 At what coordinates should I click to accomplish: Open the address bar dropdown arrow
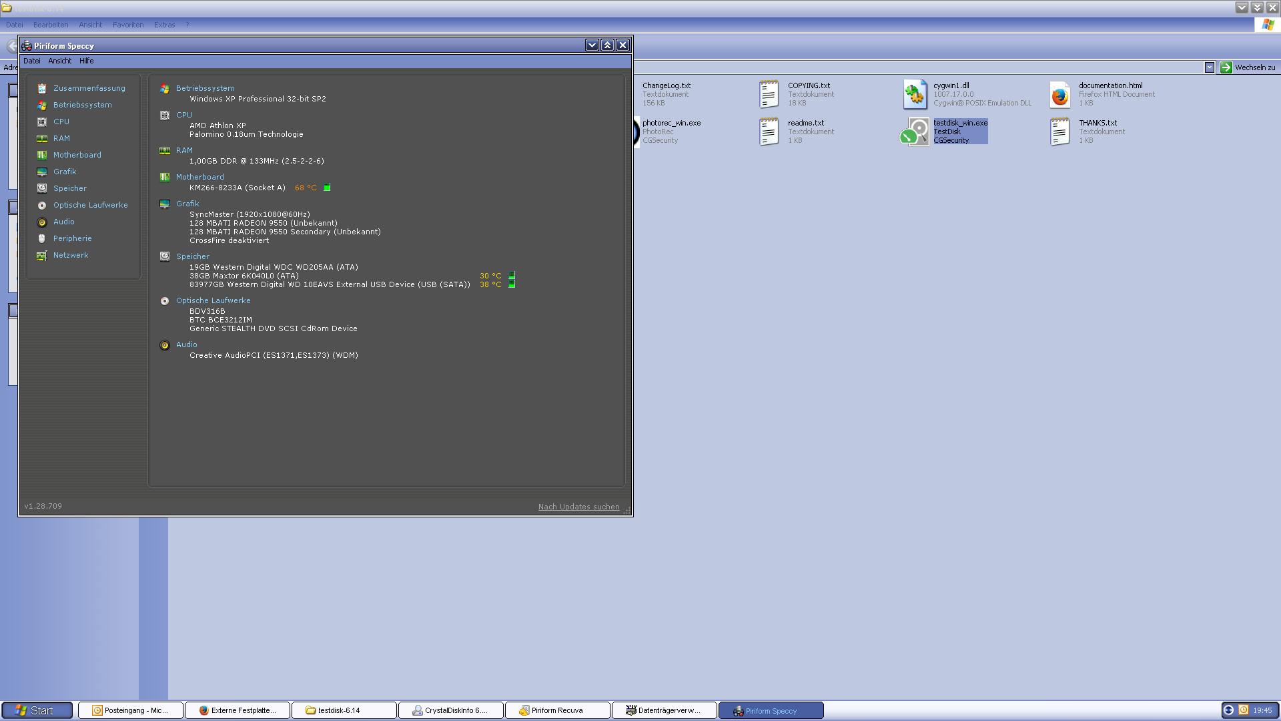[1209, 67]
